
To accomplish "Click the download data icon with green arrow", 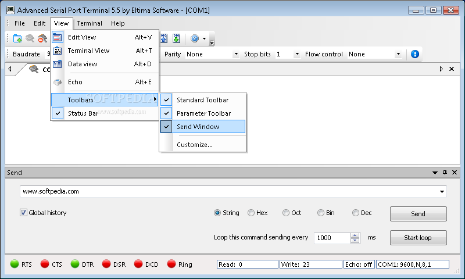I will [177, 38].
